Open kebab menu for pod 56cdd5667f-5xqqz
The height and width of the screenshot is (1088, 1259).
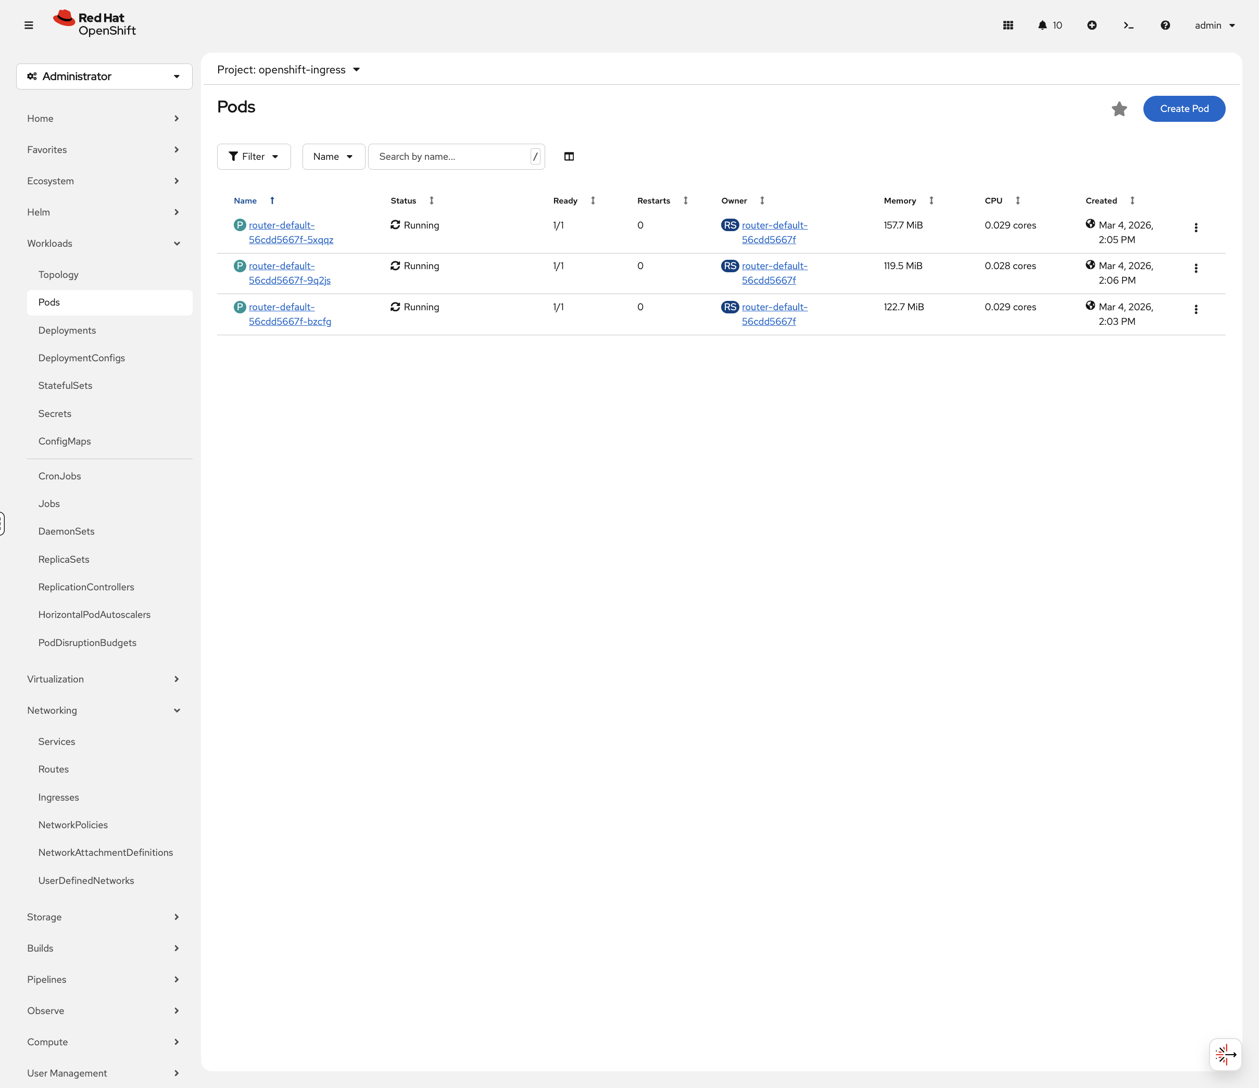pyautogui.click(x=1196, y=228)
